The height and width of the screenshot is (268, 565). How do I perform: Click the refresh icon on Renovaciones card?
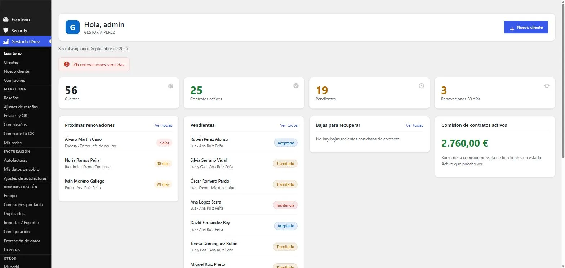pos(547,86)
